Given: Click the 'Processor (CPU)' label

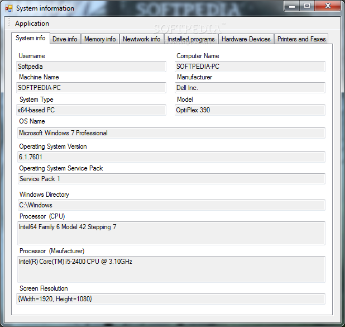Looking at the screenshot, I should [42, 216].
